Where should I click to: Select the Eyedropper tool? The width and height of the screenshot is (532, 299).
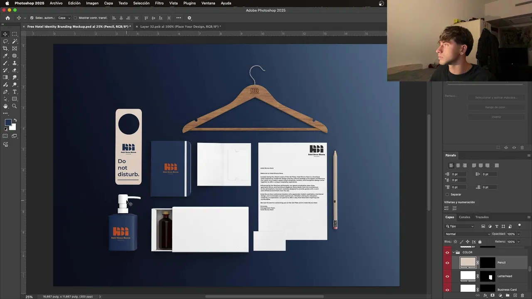point(5,56)
